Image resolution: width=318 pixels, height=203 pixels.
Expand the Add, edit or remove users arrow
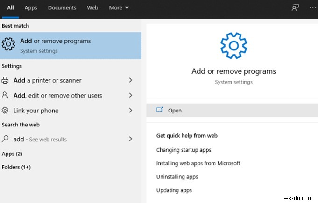pyautogui.click(x=131, y=95)
